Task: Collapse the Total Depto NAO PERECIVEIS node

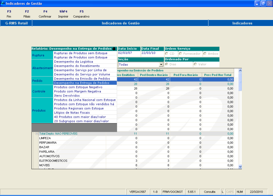Action: (x=37, y=134)
